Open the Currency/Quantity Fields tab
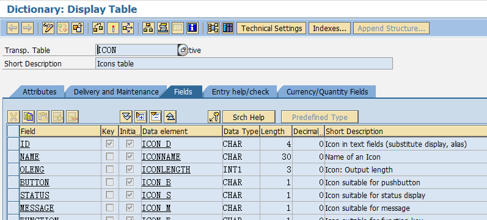The height and width of the screenshot is (220, 487). click(x=327, y=92)
